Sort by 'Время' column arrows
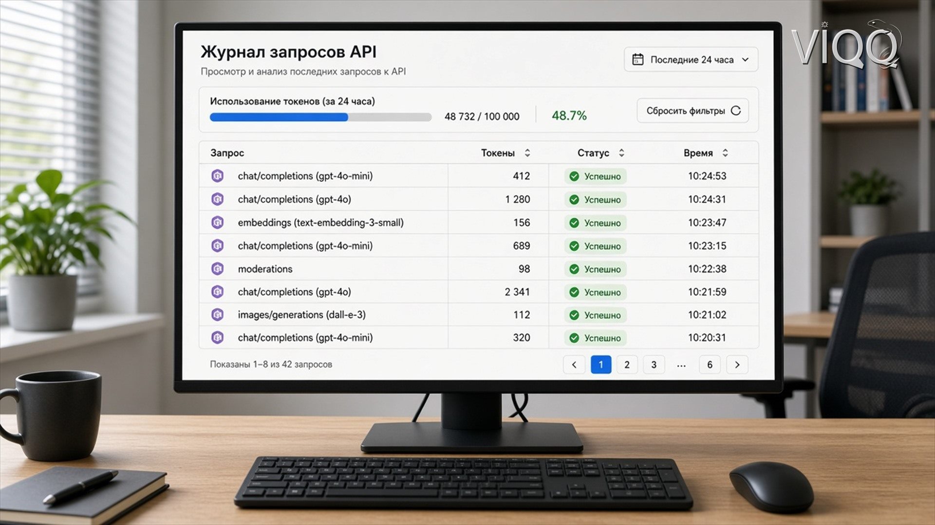The width and height of the screenshot is (935, 525). click(x=725, y=153)
